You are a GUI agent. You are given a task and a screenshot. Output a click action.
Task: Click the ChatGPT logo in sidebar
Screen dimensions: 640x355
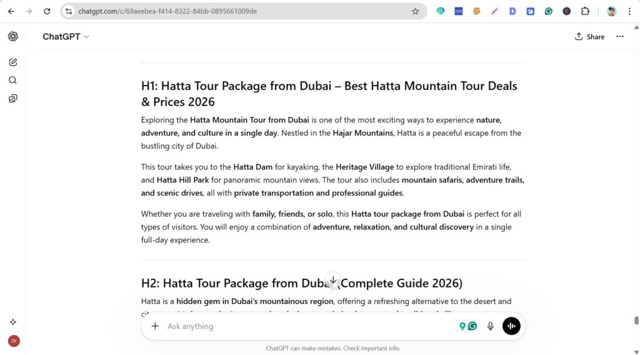[x=12, y=37]
